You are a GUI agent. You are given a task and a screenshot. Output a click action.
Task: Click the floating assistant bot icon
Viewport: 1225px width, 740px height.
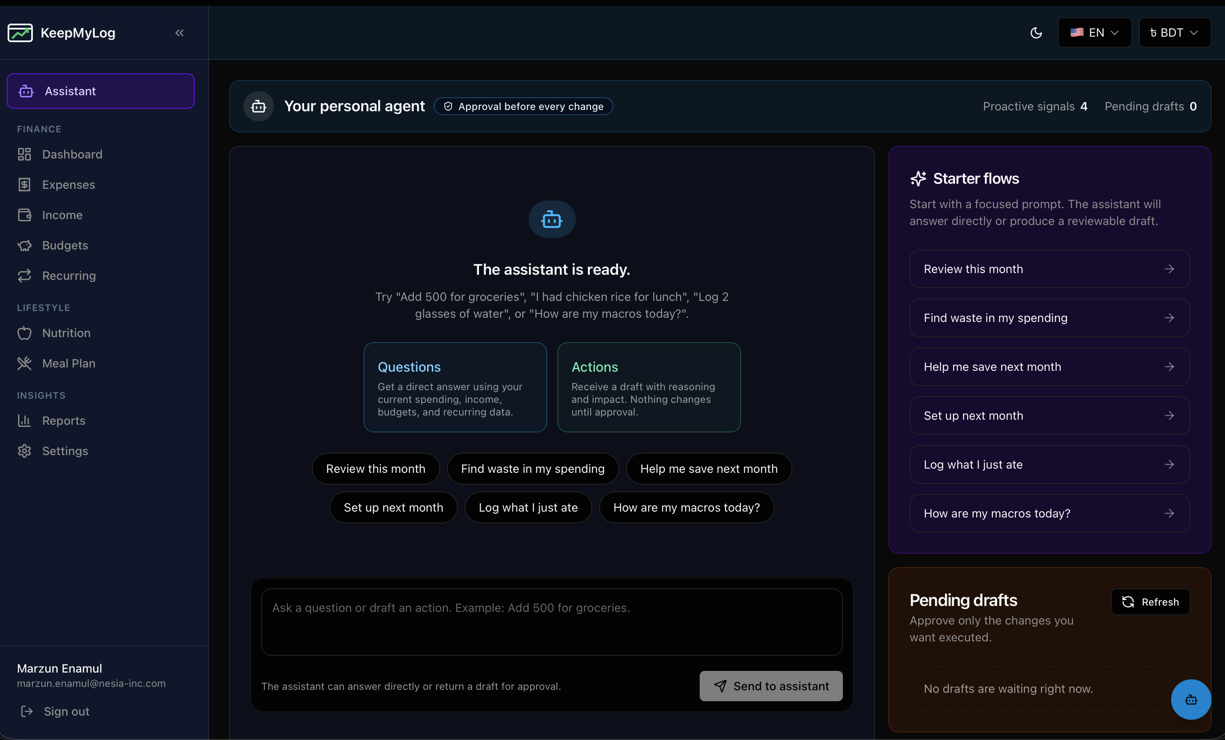pos(1191,699)
